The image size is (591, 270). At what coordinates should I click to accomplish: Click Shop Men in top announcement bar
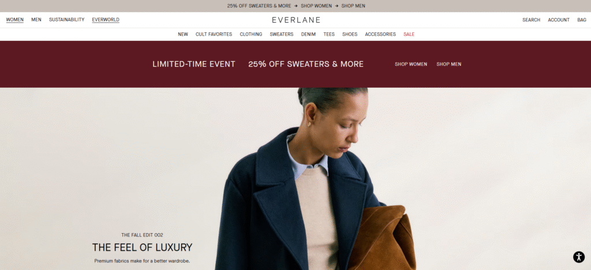click(x=353, y=6)
